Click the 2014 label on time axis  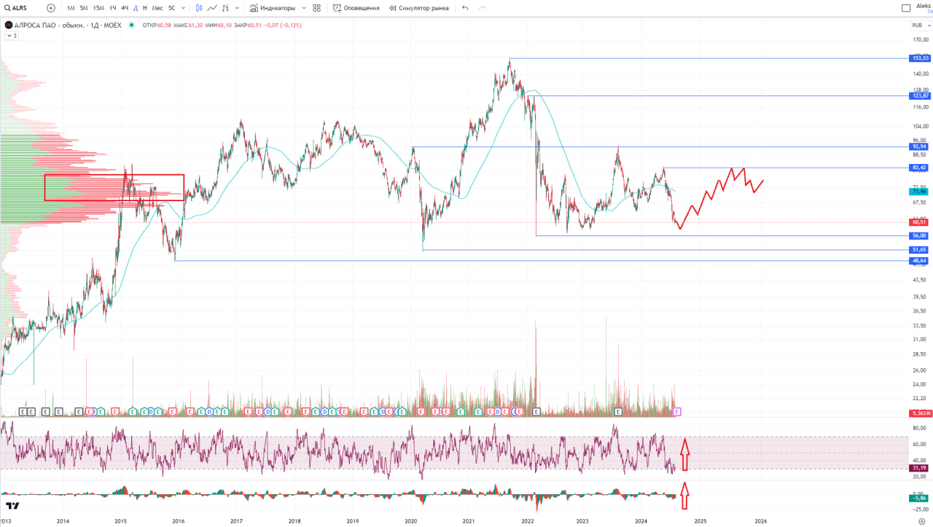coord(63,521)
